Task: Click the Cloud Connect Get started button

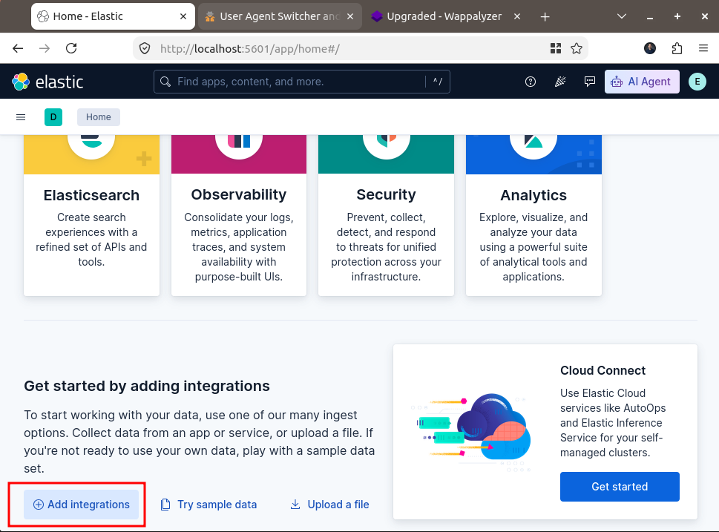Action: pyautogui.click(x=620, y=487)
